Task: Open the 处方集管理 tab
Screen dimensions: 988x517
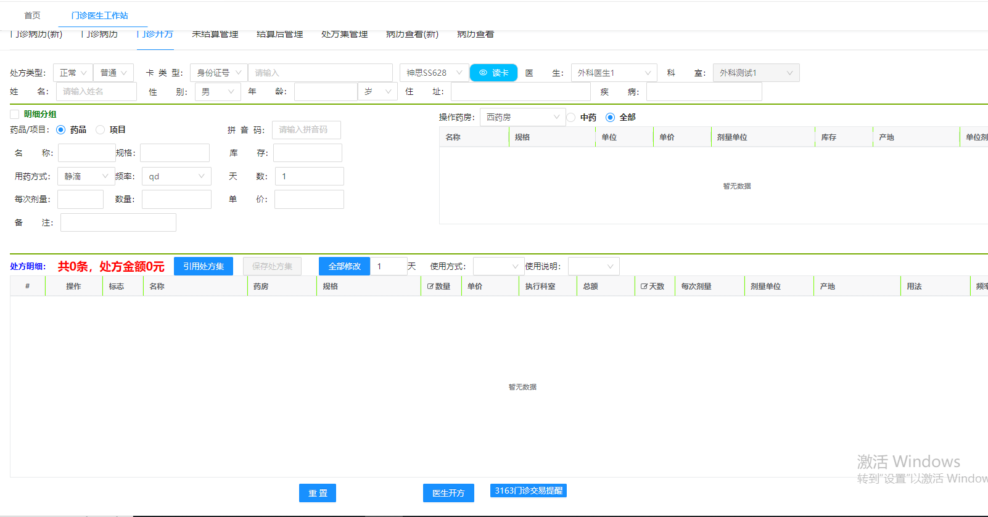Action: click(x=344, y=35)
